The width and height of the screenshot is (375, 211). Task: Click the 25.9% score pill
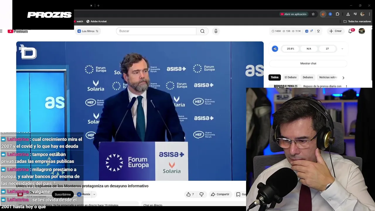290,49
